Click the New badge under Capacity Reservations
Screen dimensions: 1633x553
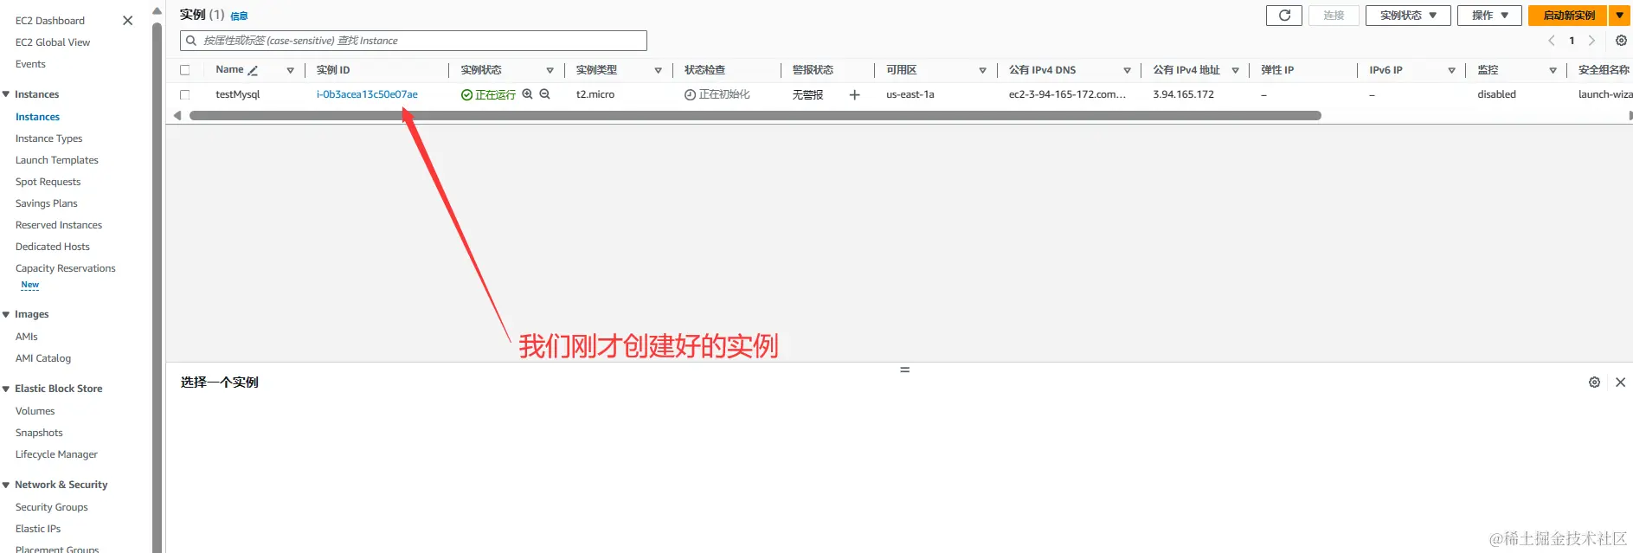(x=30, y=285)
